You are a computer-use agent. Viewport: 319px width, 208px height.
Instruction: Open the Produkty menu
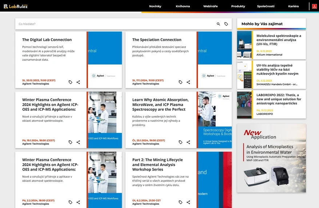point(238,6)
